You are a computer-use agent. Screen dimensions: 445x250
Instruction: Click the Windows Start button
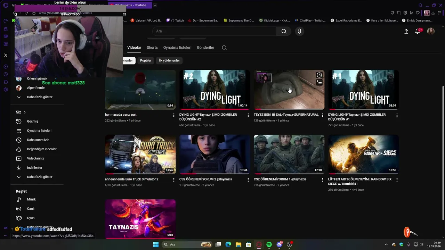(156, 244)
